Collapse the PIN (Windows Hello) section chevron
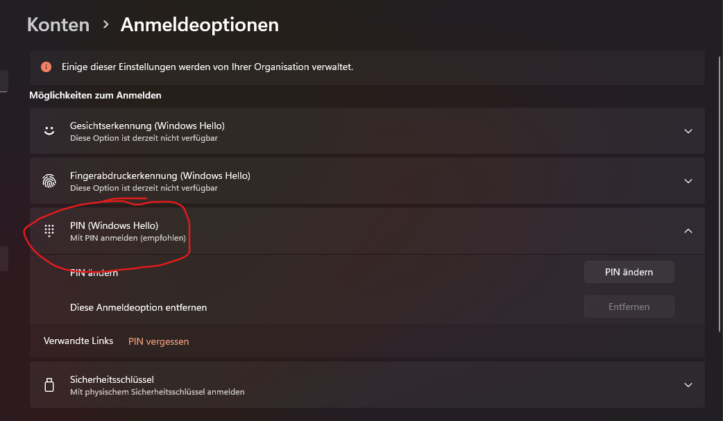 [688, 231]
